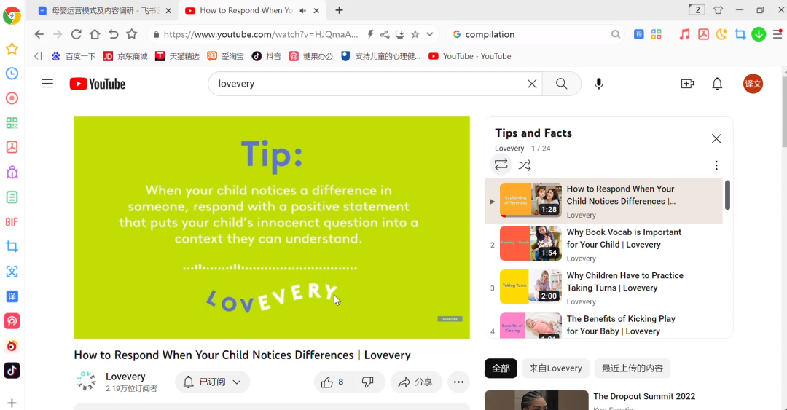Mute the YouTube tab audio icon
This screenshot has width=787, height=410.
(302, 10)
